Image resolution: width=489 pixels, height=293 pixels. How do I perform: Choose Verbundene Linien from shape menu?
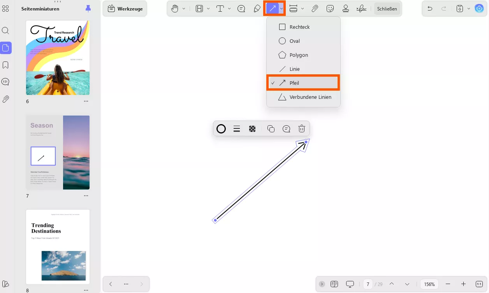(303, 97)
